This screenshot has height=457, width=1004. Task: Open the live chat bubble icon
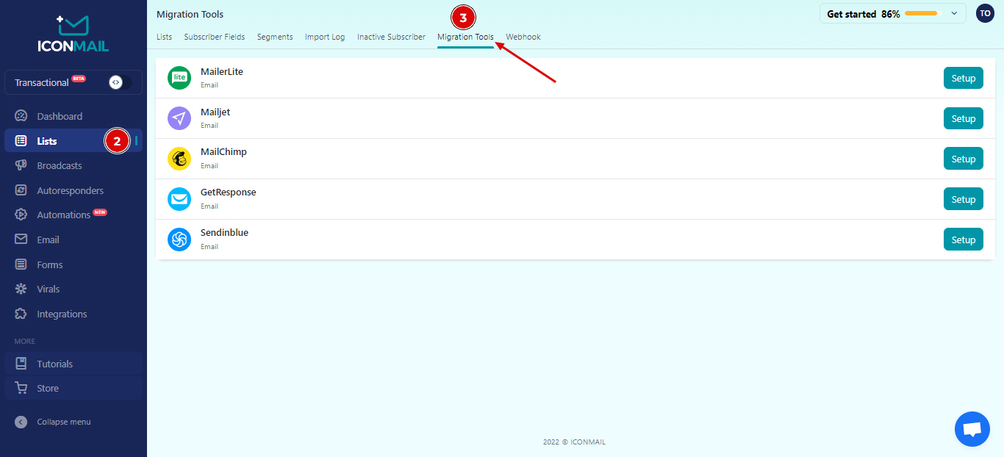[972, 429]
